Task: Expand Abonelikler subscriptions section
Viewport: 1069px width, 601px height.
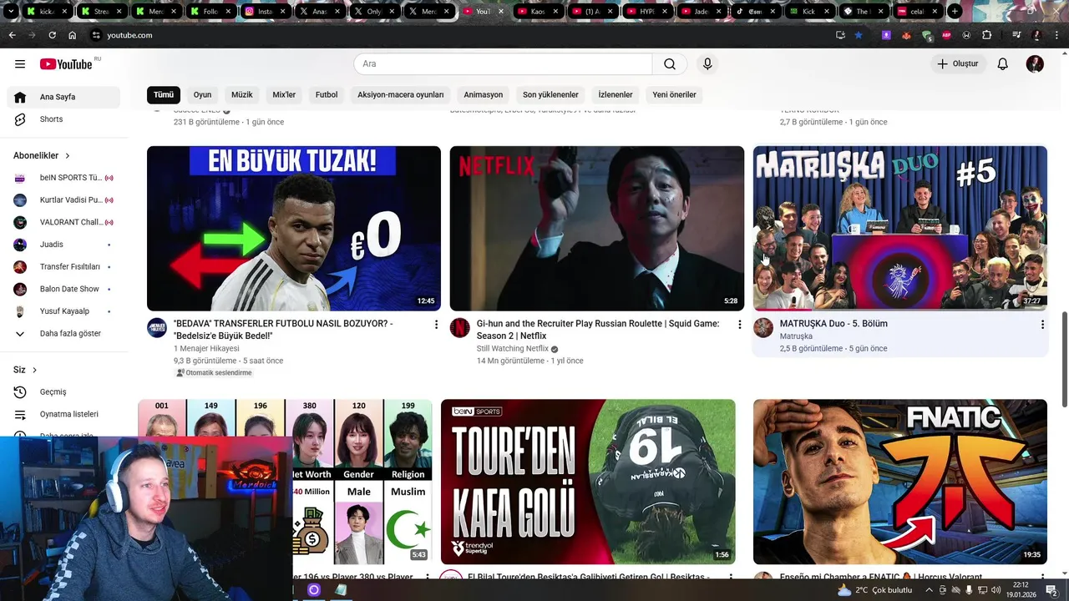Action: point(43,155)
